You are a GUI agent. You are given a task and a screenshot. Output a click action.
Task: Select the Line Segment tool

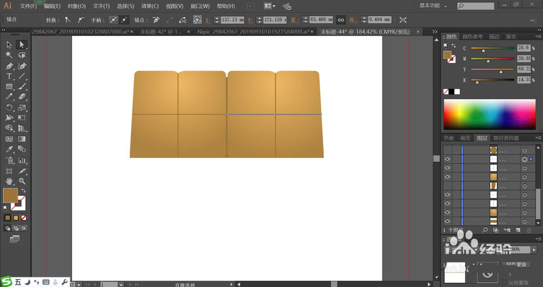point(22,76)
